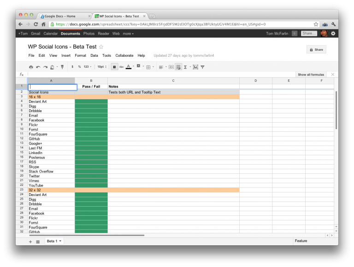Click the horizontal align icon

(x=161, y=67)
